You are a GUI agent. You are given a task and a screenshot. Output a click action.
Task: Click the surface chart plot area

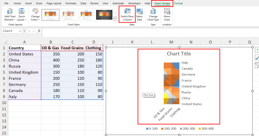pos(172,83)
